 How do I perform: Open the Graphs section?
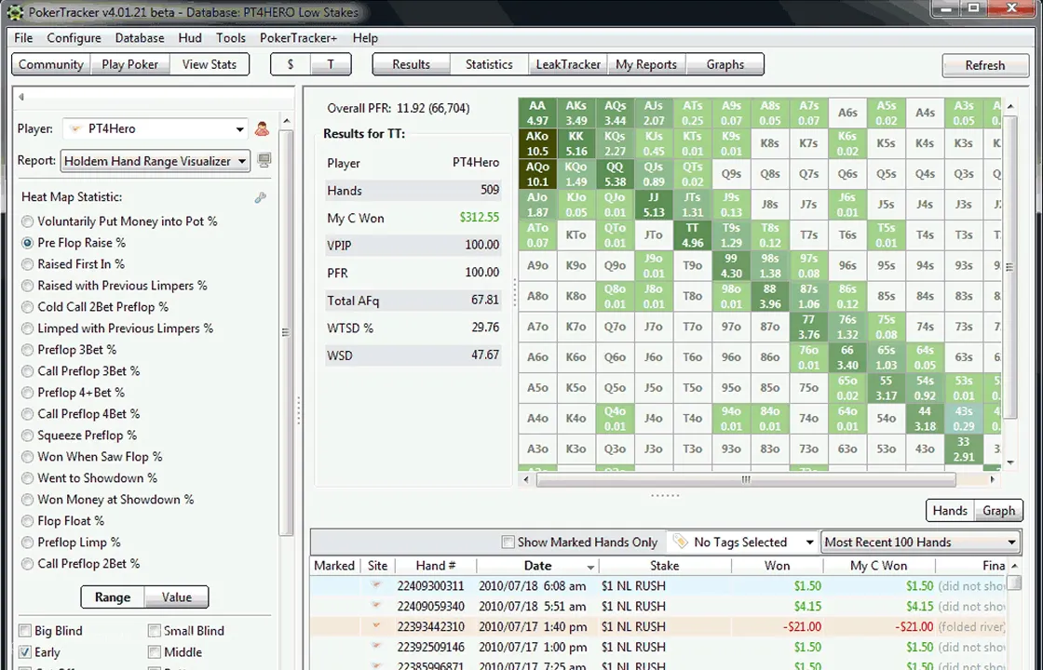(x=725, y=64)
